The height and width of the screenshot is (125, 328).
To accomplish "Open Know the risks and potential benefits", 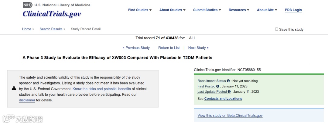I will (101, 89).
